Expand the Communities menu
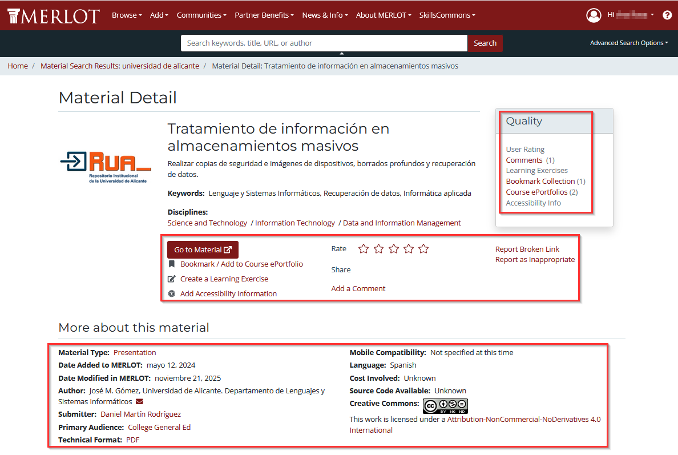Viewport: 678px width, 455px height. pyautogui.click(x=201, y=15)
